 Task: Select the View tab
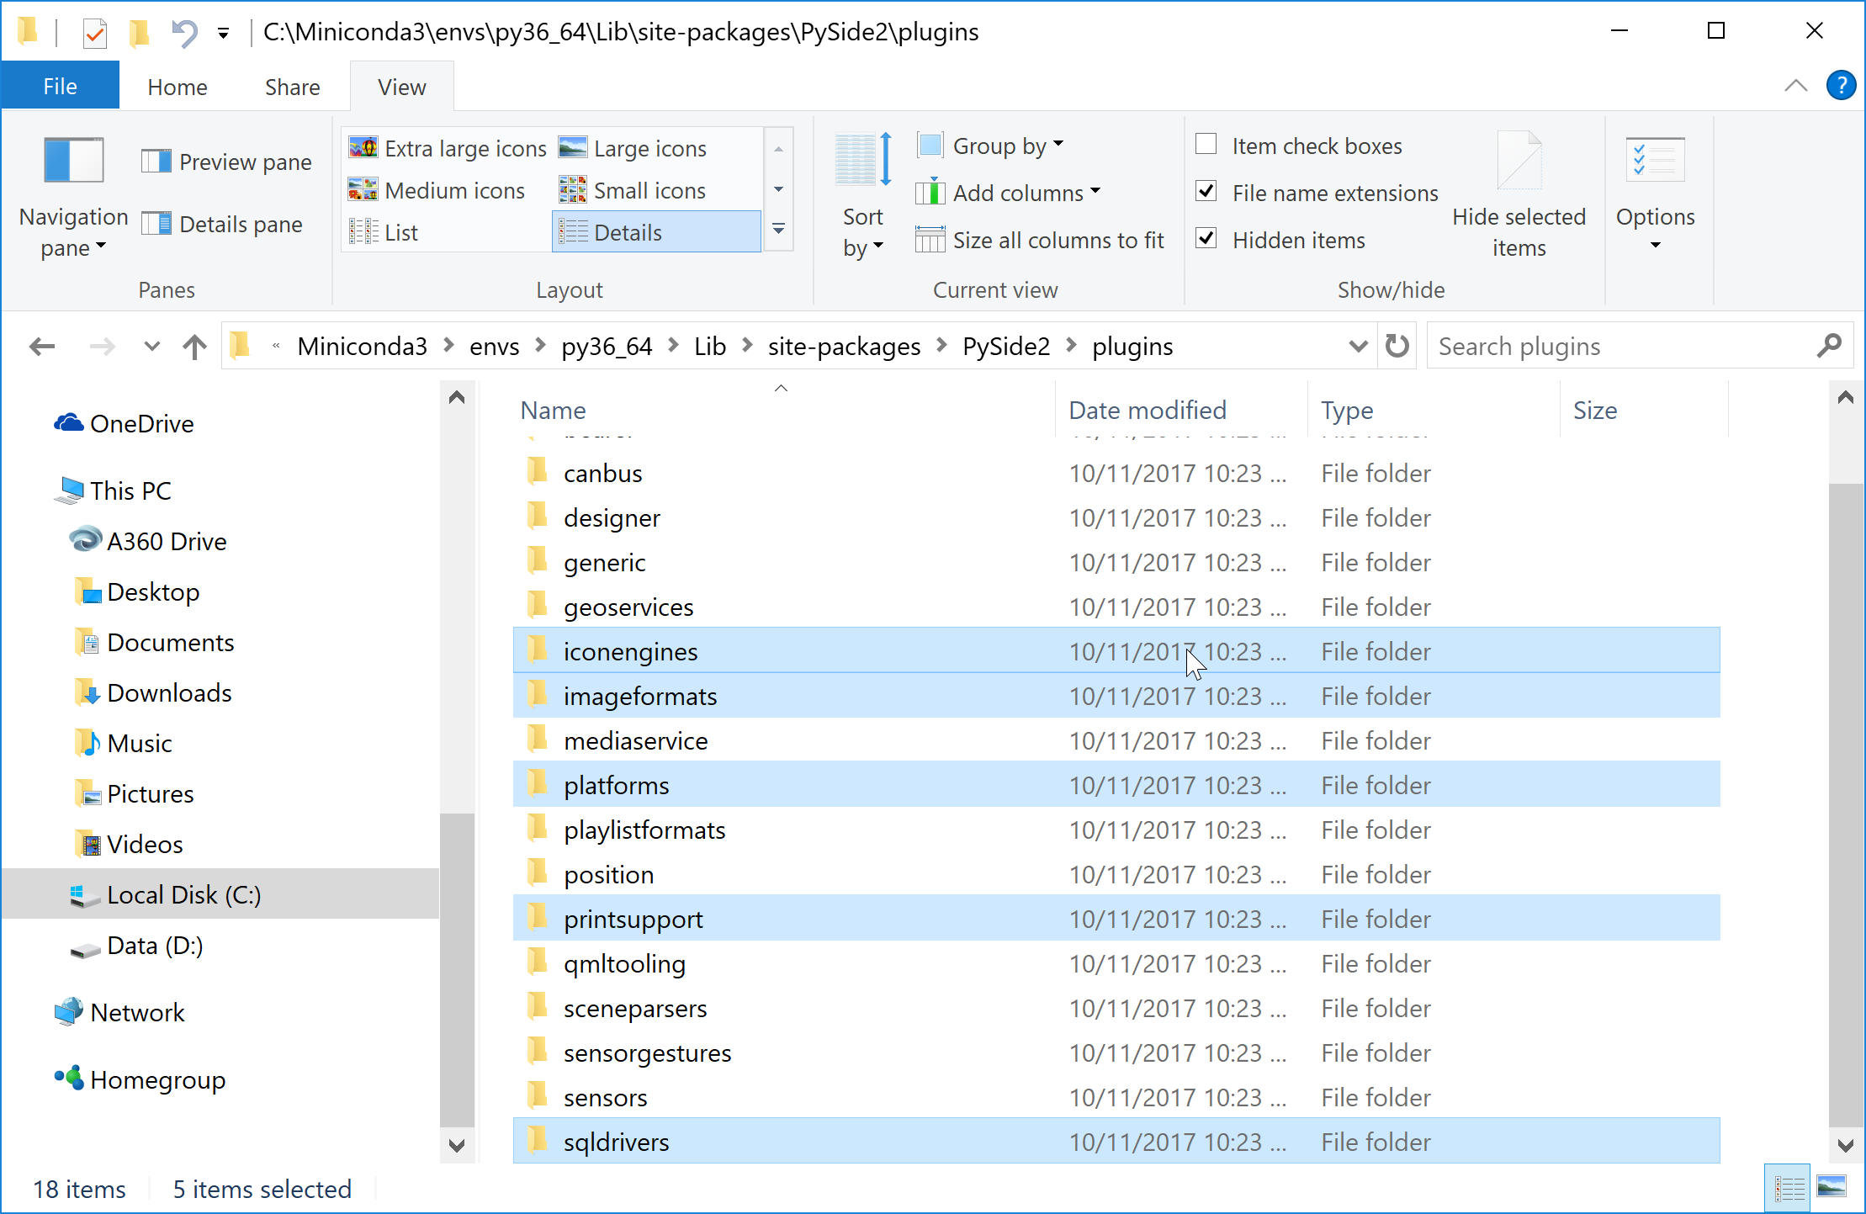click(401, 87)
